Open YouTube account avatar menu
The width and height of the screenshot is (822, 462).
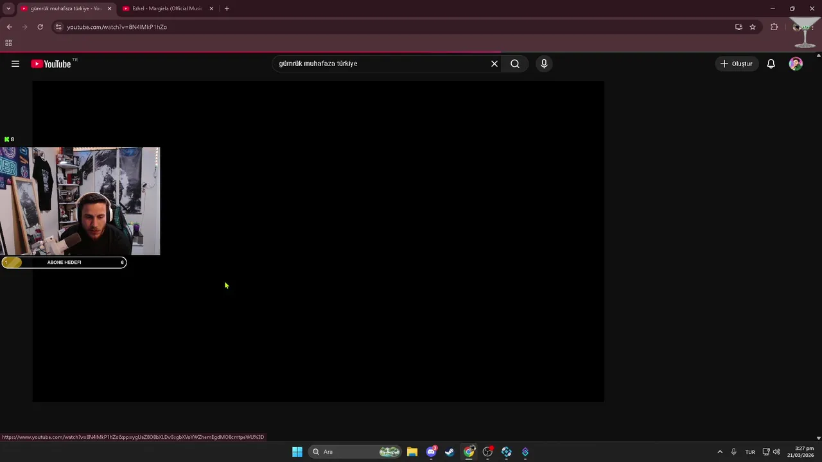point(796,64)
